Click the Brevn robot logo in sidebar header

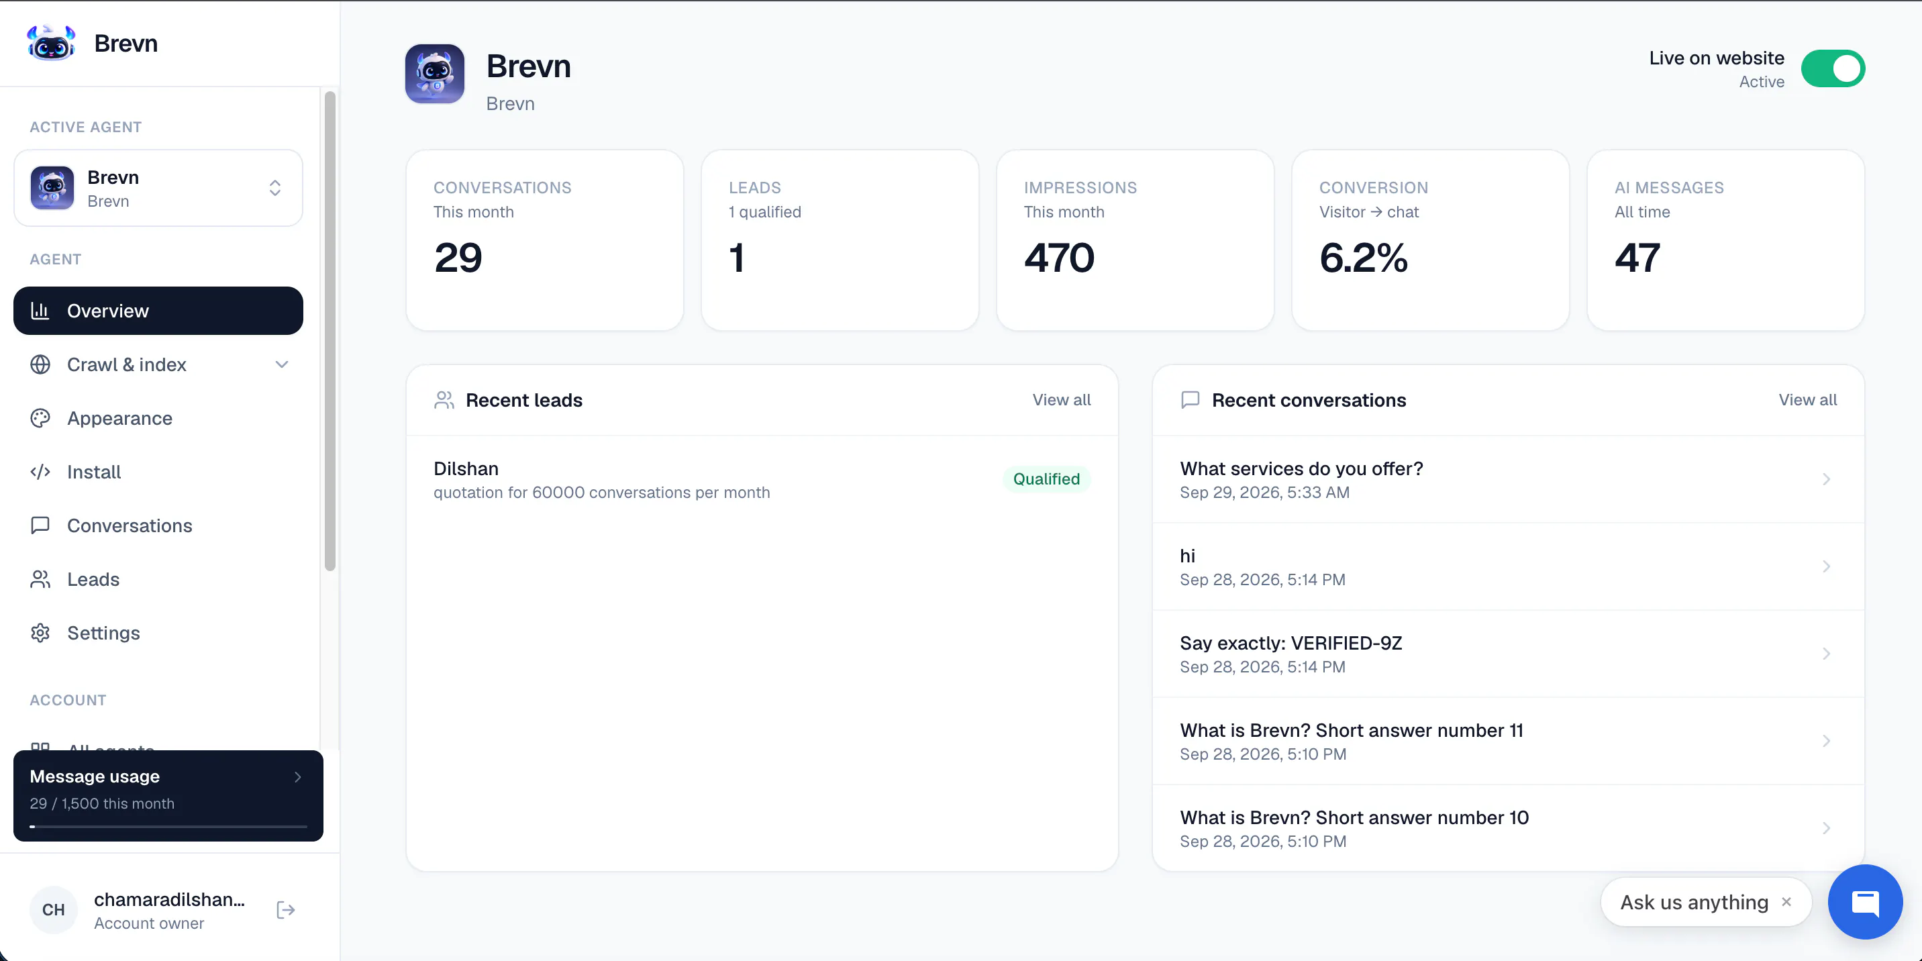pos(51,43)
